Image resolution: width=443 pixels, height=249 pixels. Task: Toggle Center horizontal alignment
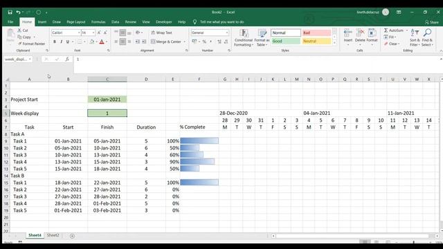(x=123, y=41)
